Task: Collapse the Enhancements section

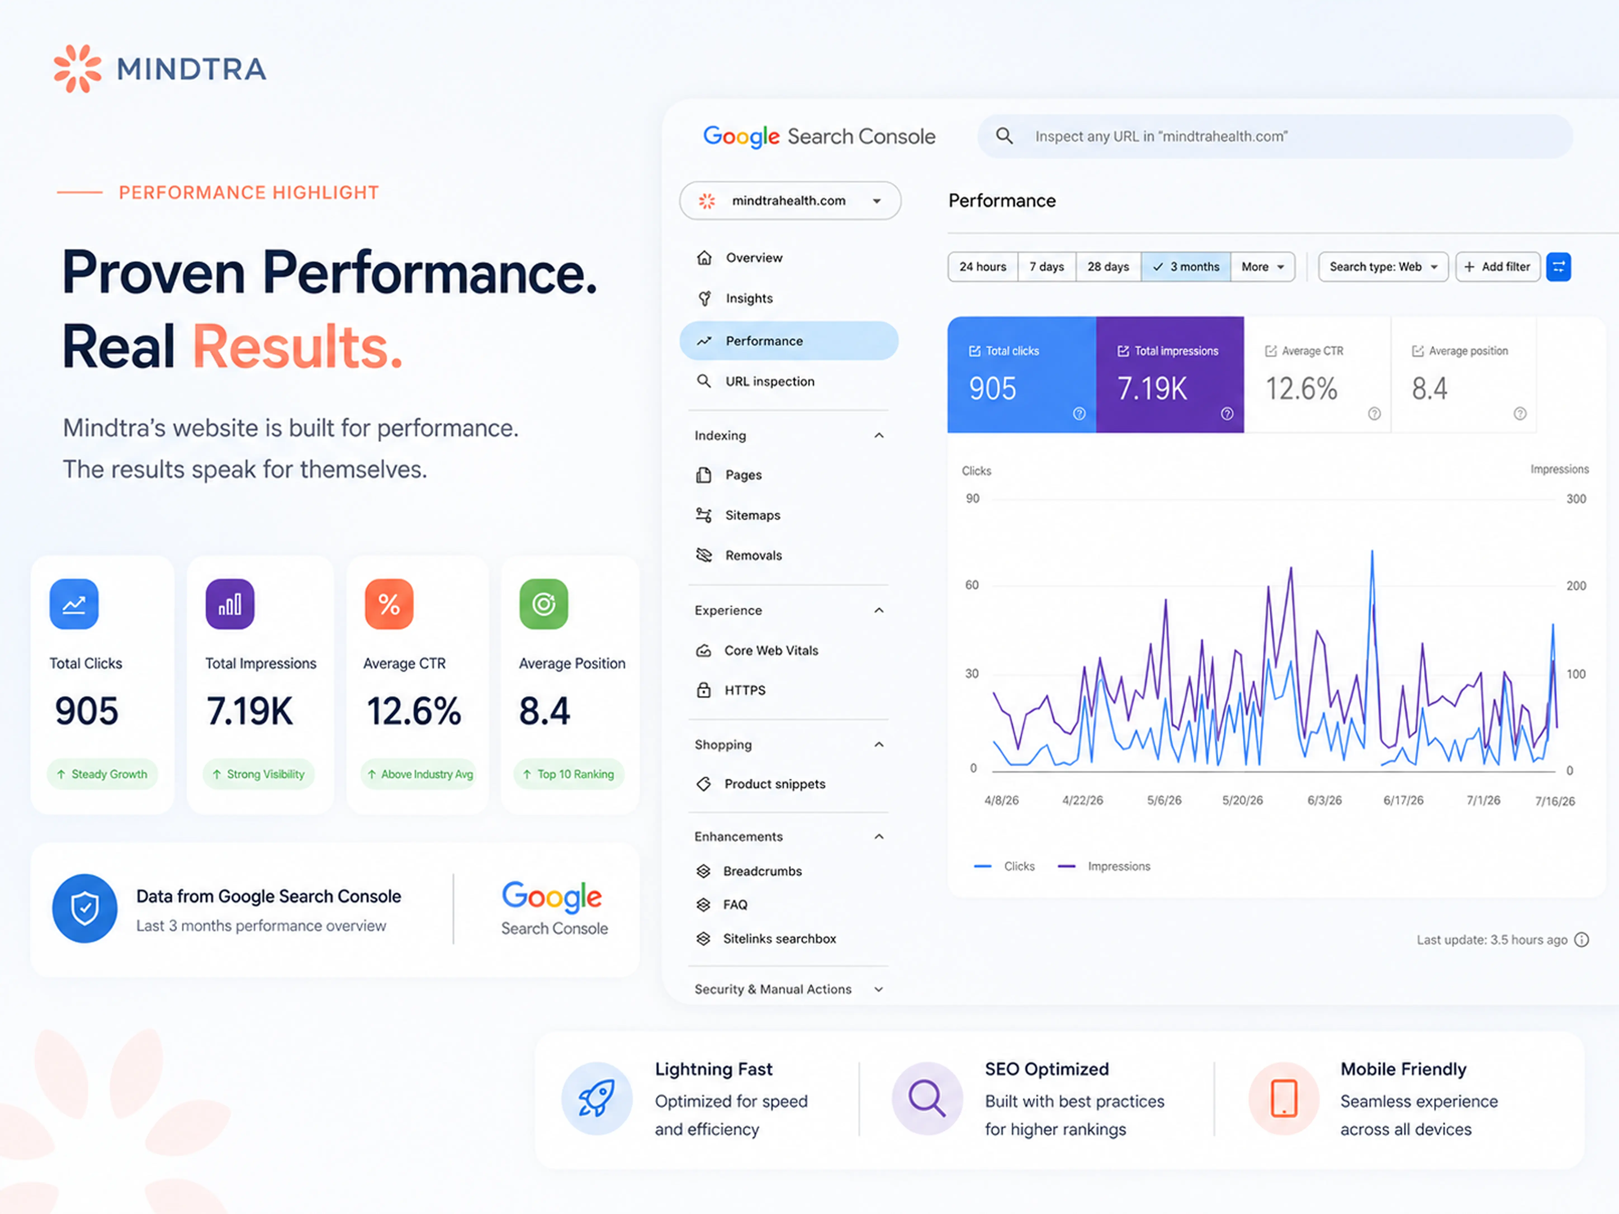Action: coord(879,836)
